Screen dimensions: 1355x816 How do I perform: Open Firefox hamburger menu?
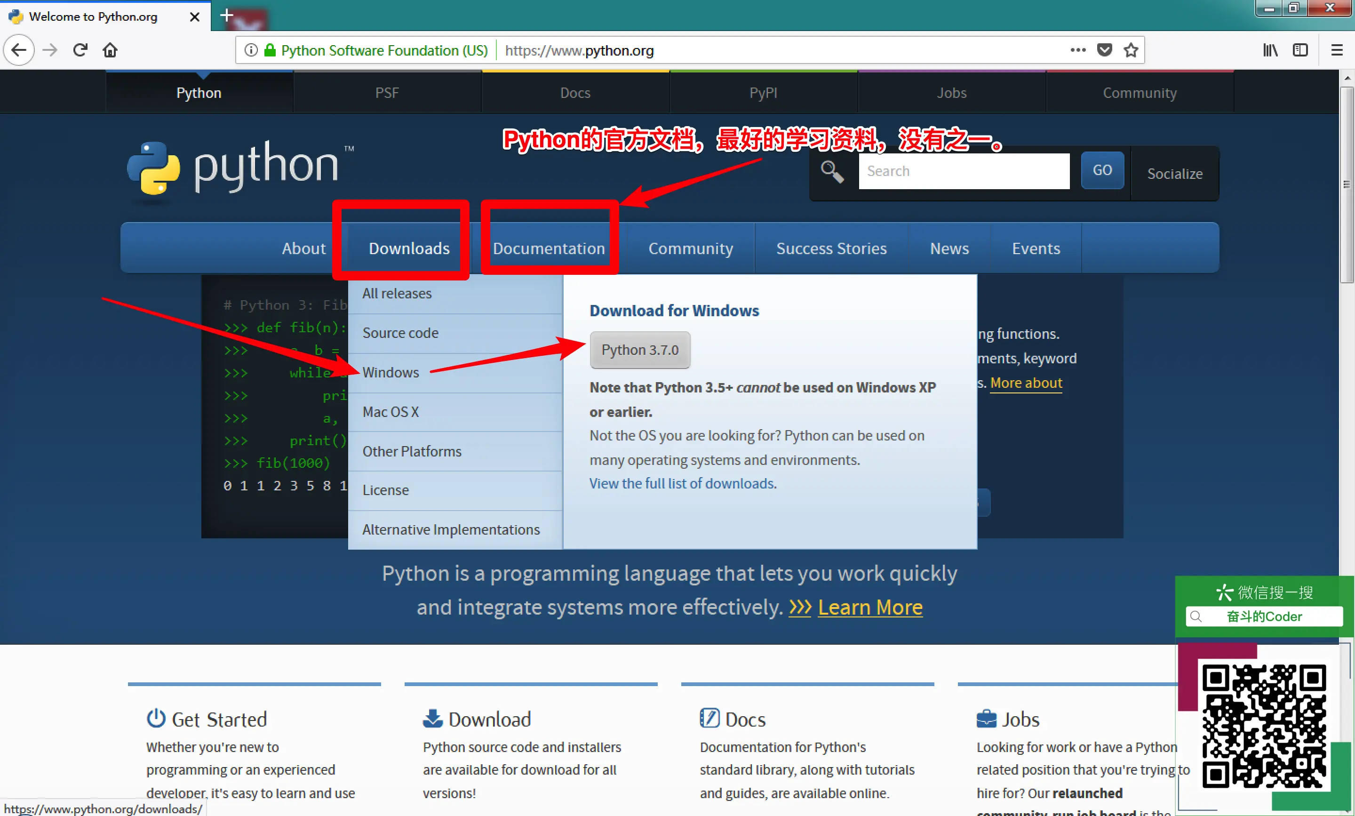[1337, 50]
